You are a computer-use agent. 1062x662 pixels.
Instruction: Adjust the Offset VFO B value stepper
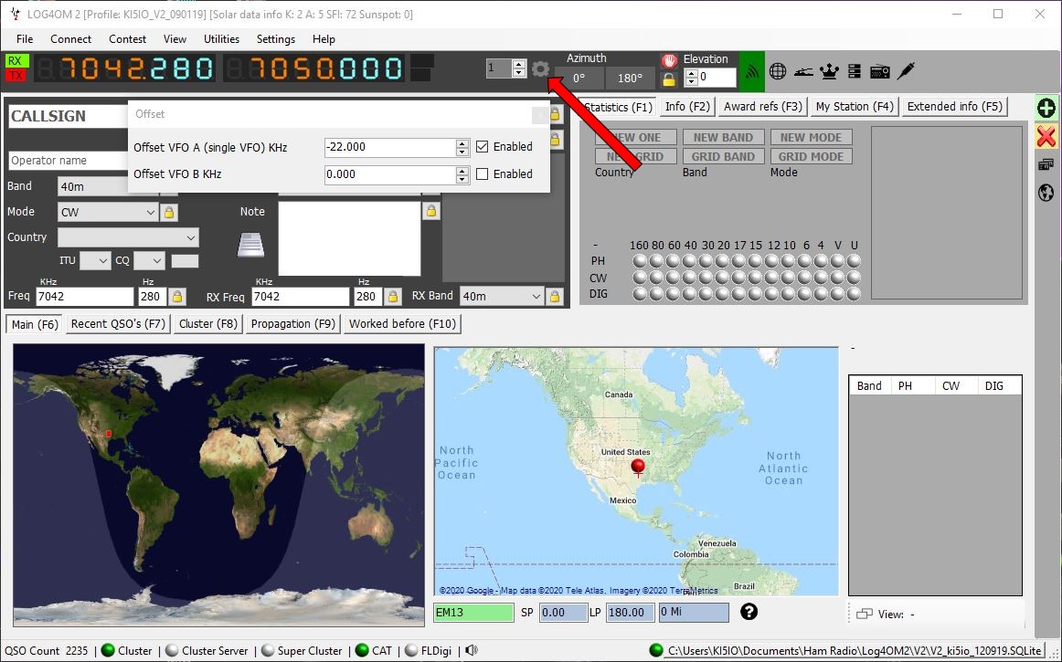click(462, 174)
